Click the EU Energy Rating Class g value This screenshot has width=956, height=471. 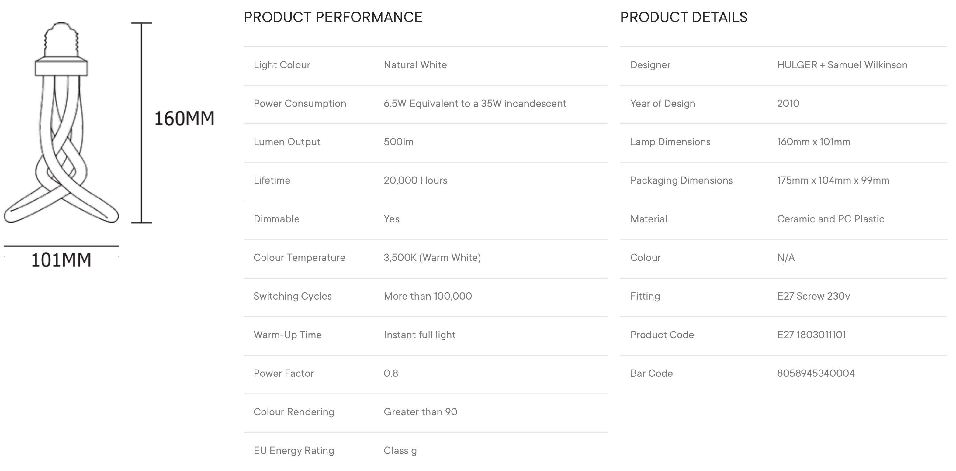[400, 451]
